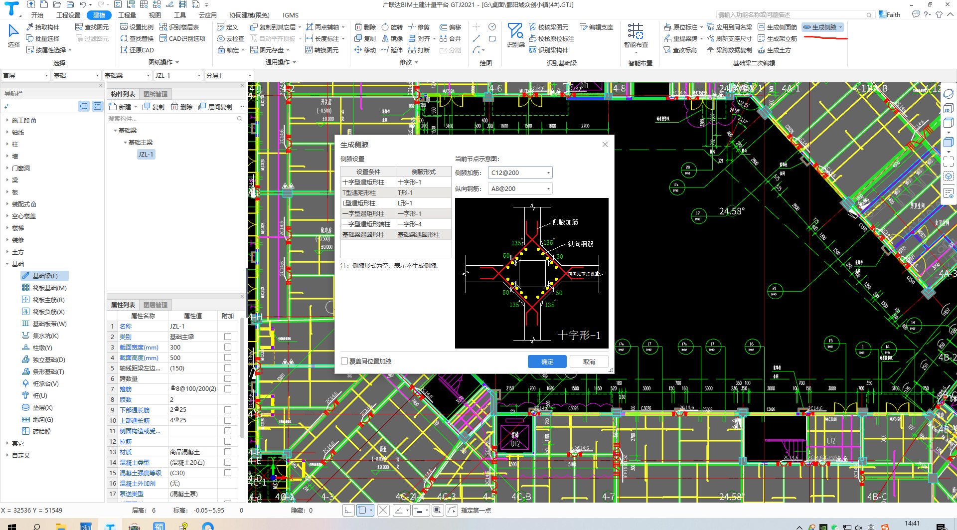Toggle 覆盖同位置加腋 checkbox

[344, 361]
